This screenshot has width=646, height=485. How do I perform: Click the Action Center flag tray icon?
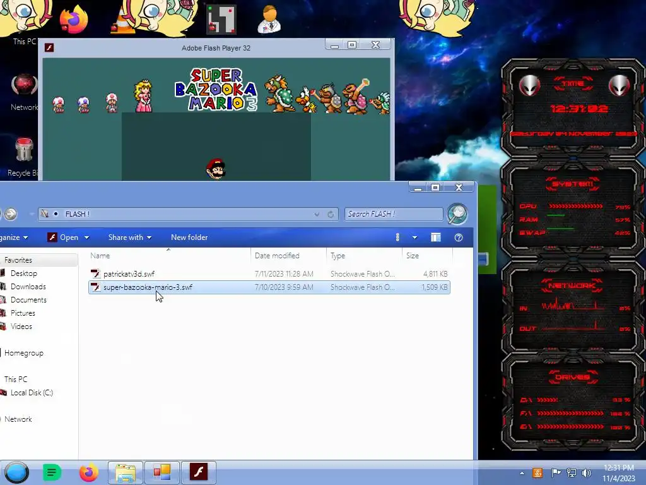[556, 473]
